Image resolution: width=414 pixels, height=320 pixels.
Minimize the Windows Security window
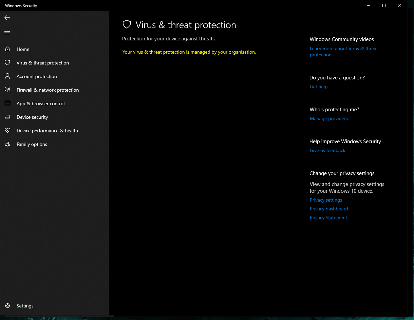click(369, 5)
